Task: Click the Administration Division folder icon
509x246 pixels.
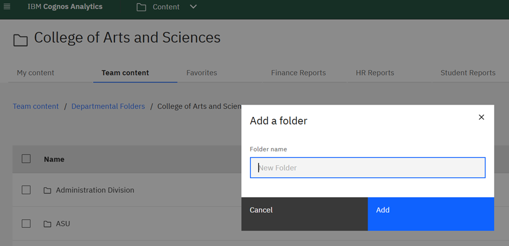Action: click(48, 191)
